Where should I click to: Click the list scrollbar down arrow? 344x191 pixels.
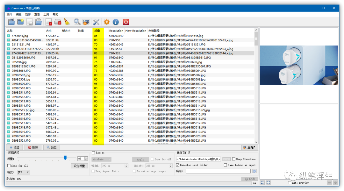pyautogui.click(x=256, y=142)
